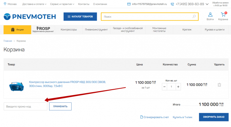
Task: Click the info email address link
Action: click(x=149, y=4)
